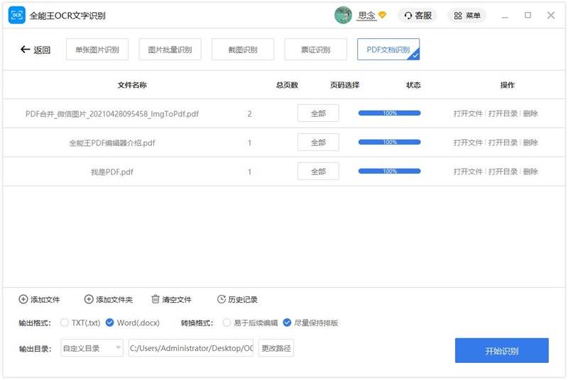Click 更改路径 button
This screenshot has height=380, width=568.
(276, 348)
